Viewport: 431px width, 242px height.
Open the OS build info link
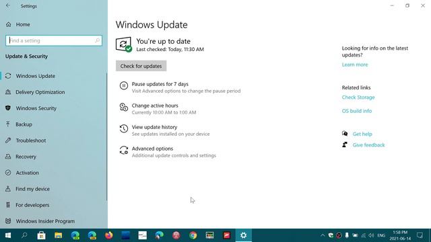357,111
